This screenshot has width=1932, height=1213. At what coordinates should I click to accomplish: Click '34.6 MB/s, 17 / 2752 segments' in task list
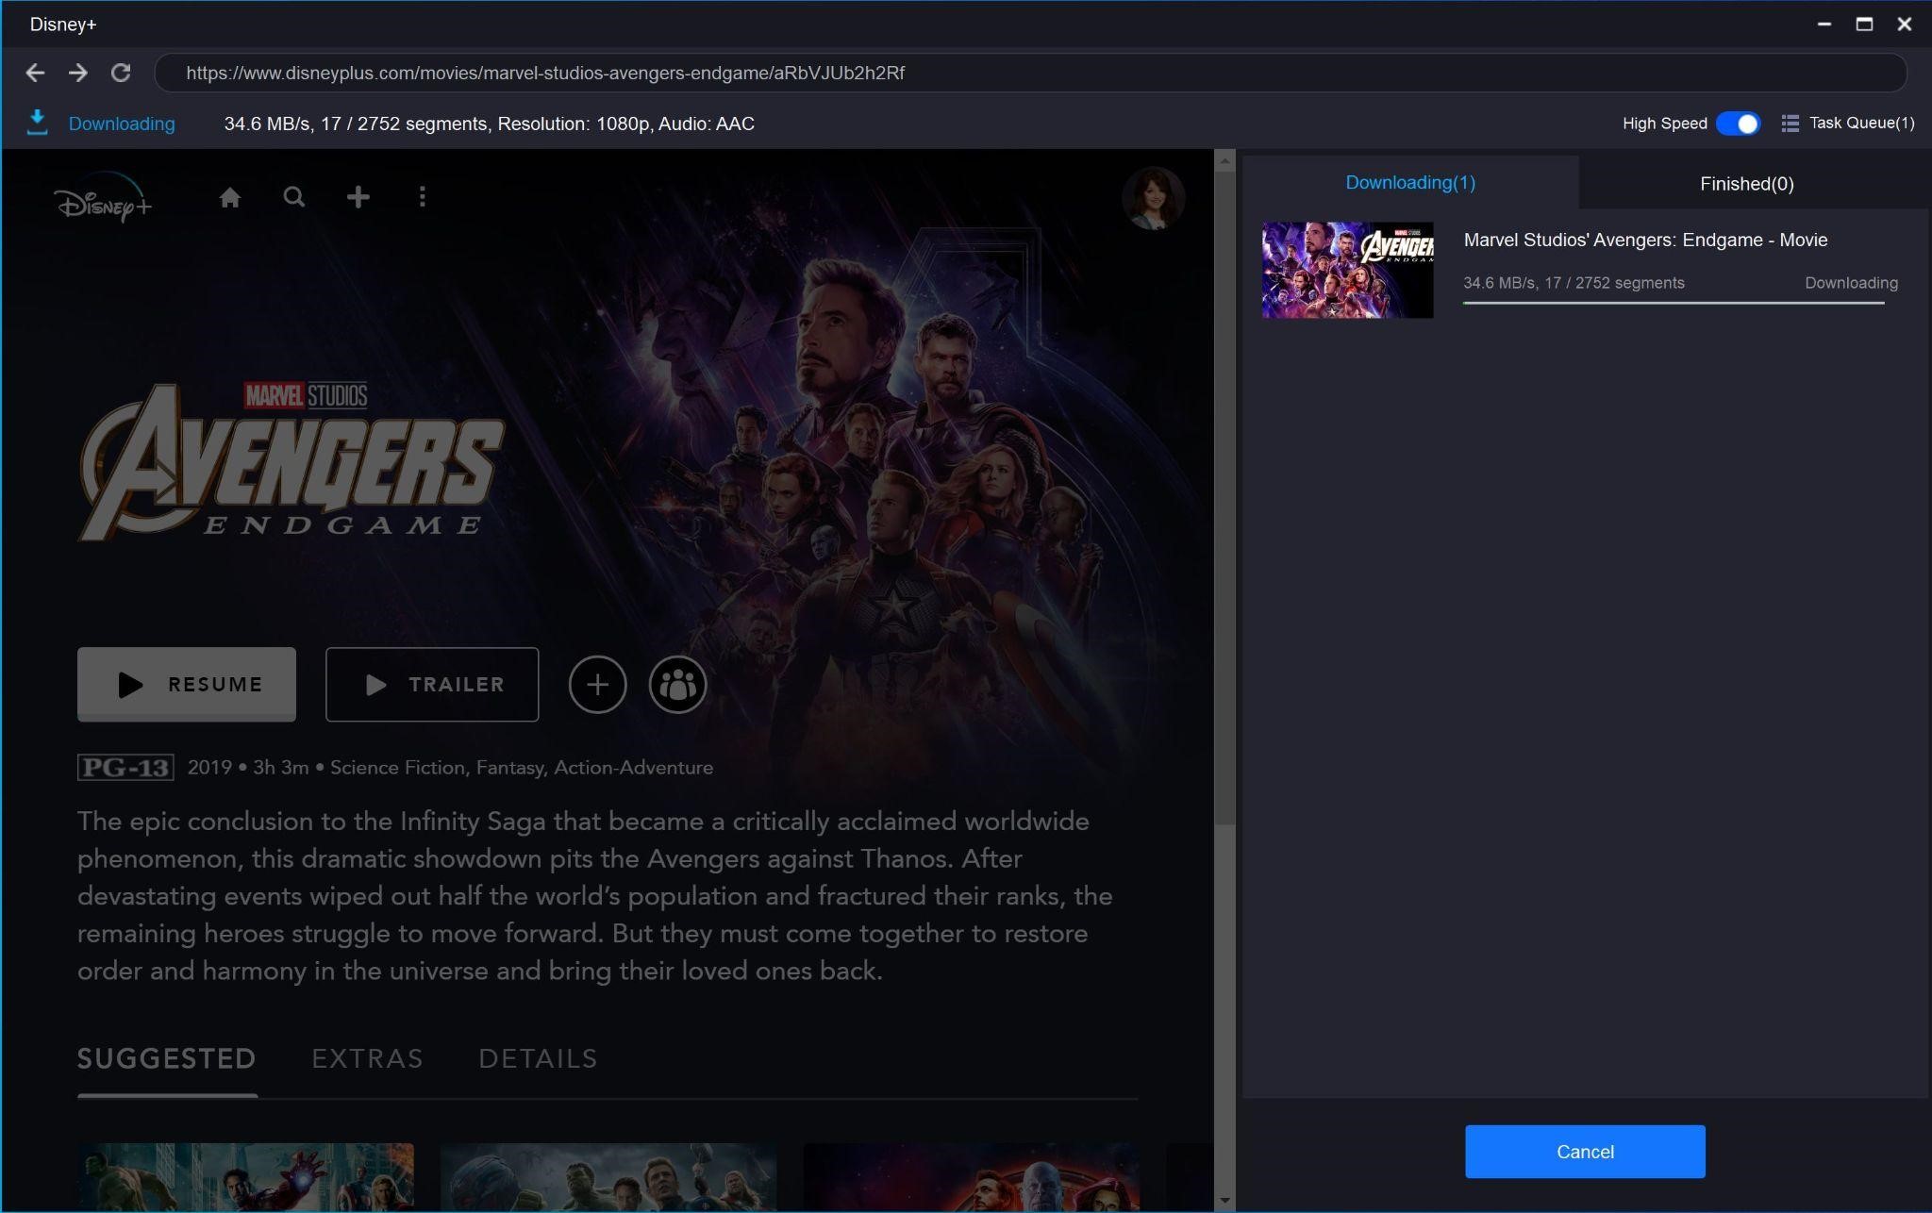pyautogui.click(x=1574, y=283)
